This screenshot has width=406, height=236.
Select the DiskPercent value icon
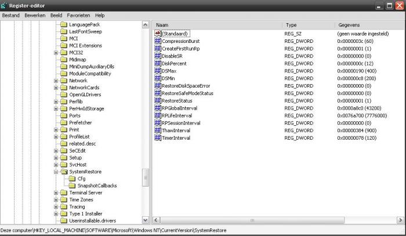(157, 63)
